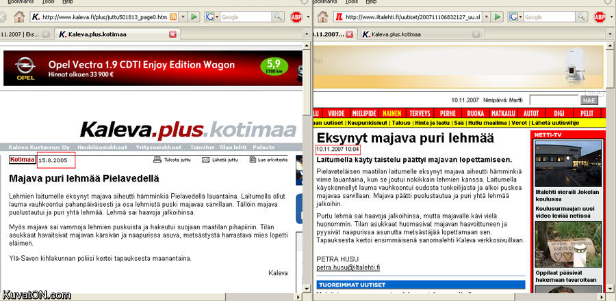Click Lue arkistosta archive icon

click(x=253, y=160)
